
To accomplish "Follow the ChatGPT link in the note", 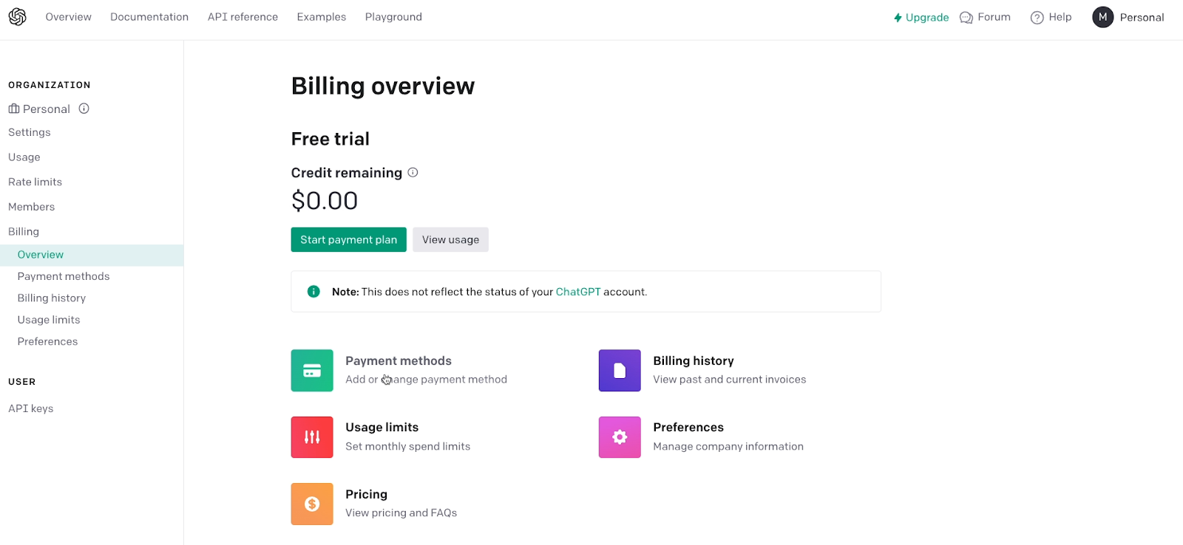I will tap(578, 292).
